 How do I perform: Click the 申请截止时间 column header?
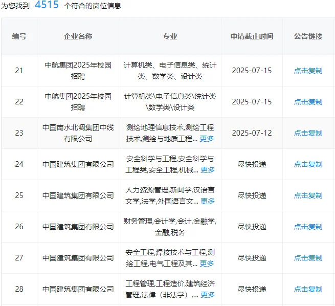tap(252, 36)
